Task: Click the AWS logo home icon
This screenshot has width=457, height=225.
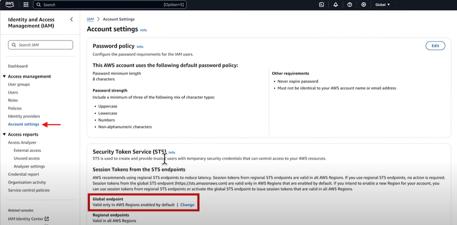Action: pos(10,4)
